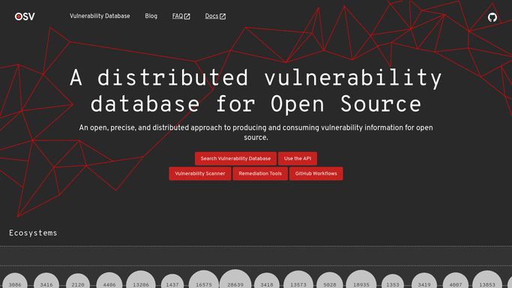Open Vulnerability Database menu item
Screen dimensions: 512x288
pos(100,16)
